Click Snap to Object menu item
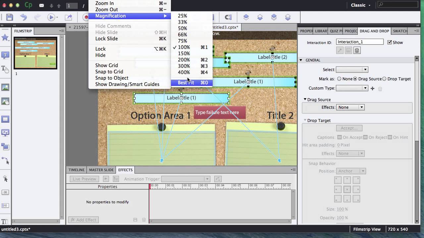This screenshot has width=424, height=238. 130,78
